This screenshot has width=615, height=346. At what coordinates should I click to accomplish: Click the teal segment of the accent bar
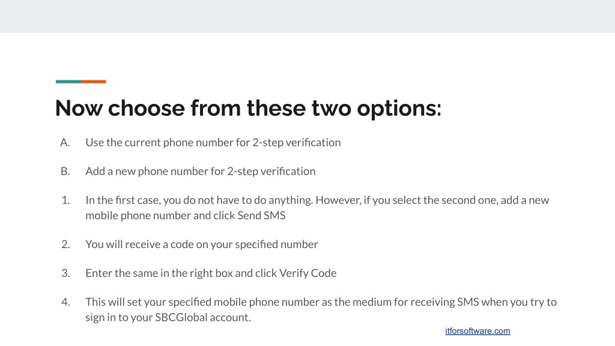point(68,82)
